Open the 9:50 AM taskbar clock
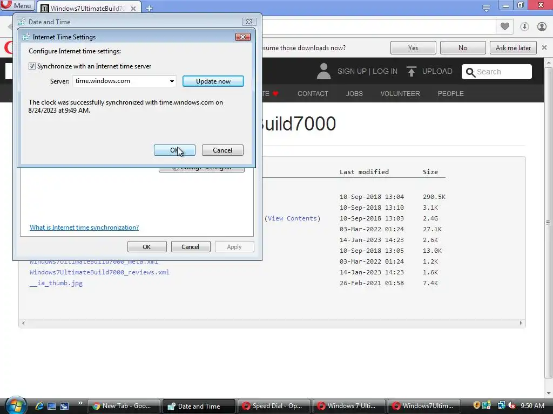Image resolution: width=553 pixels, height=414 pixels. click(532, 406)
